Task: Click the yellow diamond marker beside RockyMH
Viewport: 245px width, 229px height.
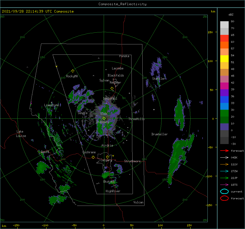Action: [73, 71]
